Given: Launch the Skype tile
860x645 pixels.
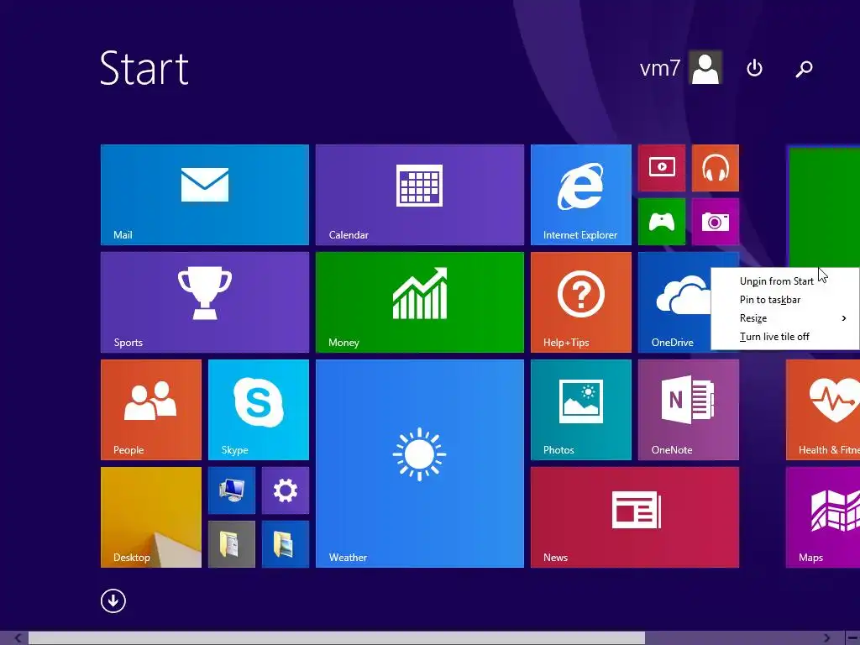Looking at the screenshot, I should (x=259, y=410).
